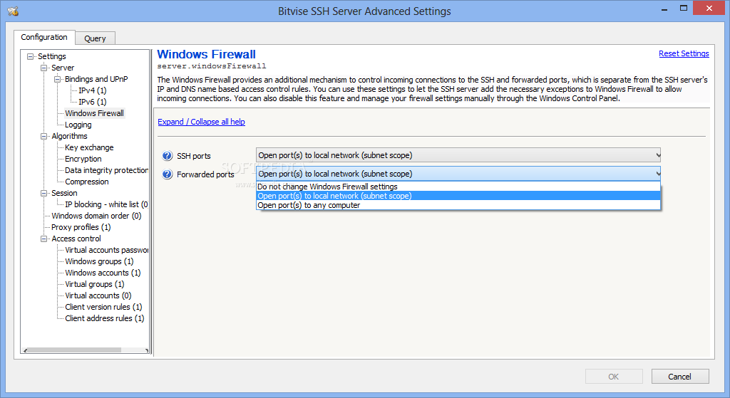Click the Bitvise app icon in the title bar
Screen dimensions: 730x398
[13, 11]
